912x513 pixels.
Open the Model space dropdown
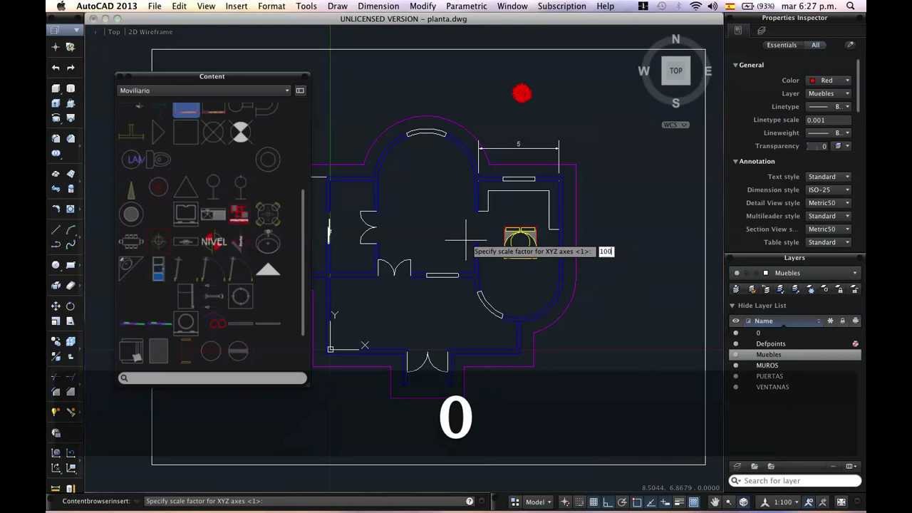tap(539, 502)
